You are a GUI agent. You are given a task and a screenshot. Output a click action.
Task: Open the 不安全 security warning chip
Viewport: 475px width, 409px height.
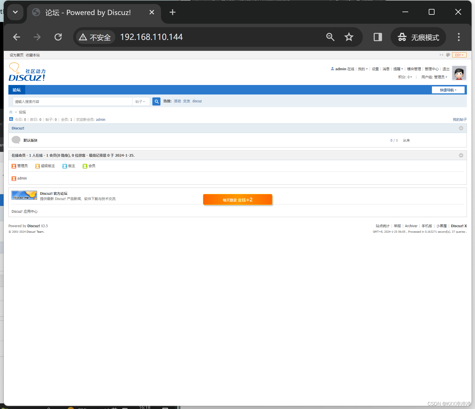95,37
